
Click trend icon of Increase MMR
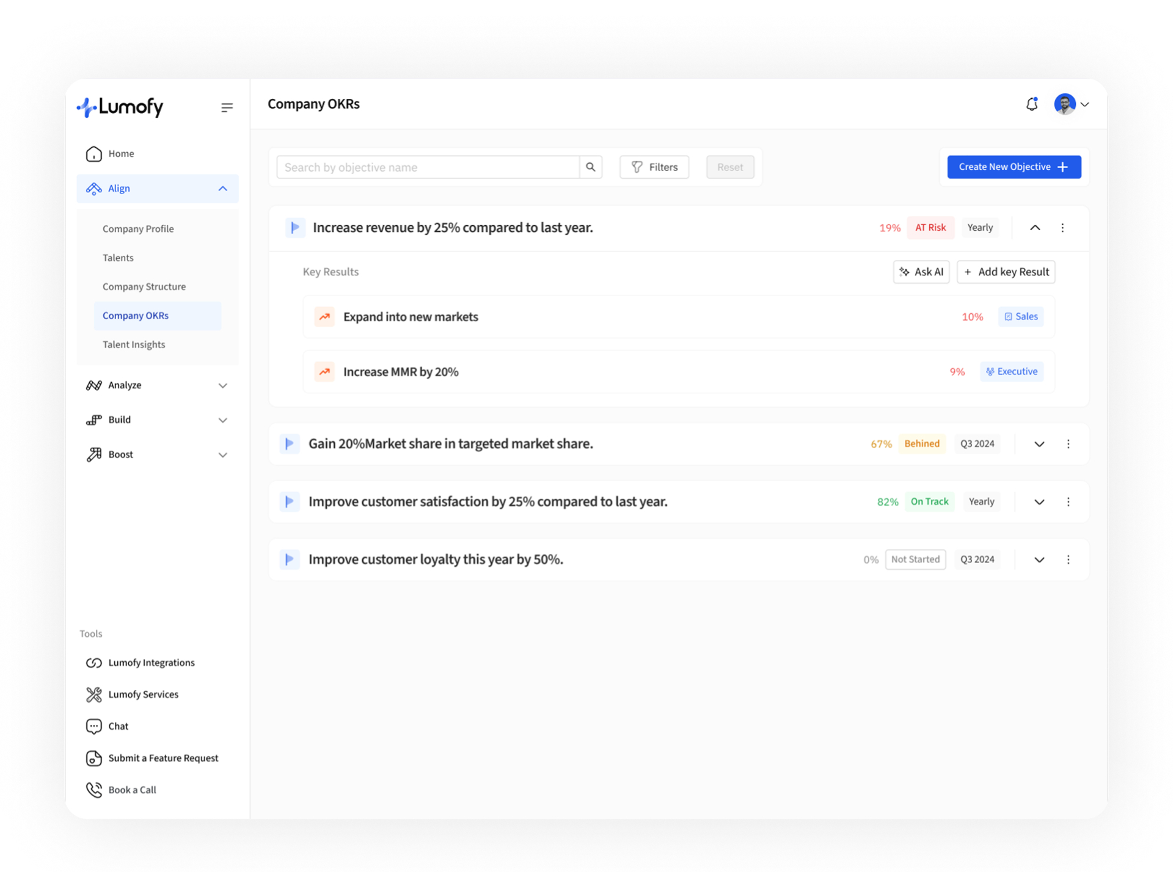point(324,372)
